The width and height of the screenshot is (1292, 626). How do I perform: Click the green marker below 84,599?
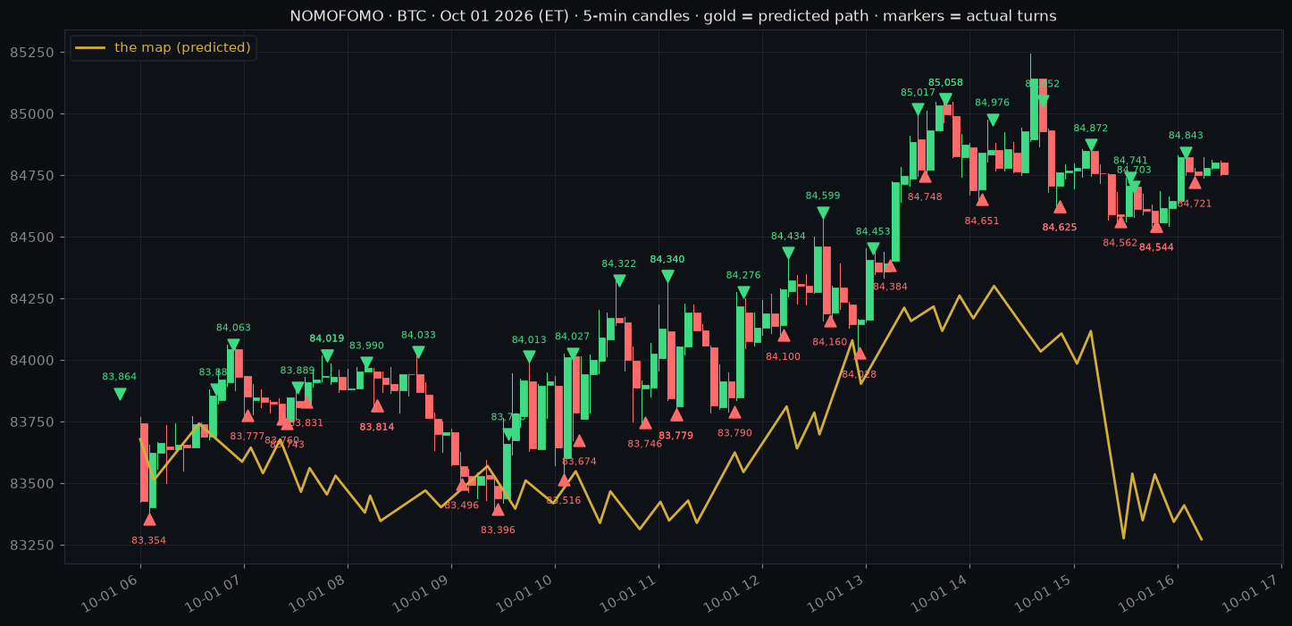coord(823,213)
